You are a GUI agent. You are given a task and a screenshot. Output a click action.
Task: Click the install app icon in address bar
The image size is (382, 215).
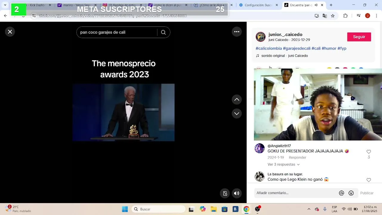tap(317, 16)
